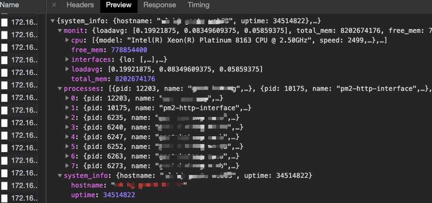
Task: Select the uptime value 34514822 at bottom
Action: pyautogui.click(x=119, y=195)
